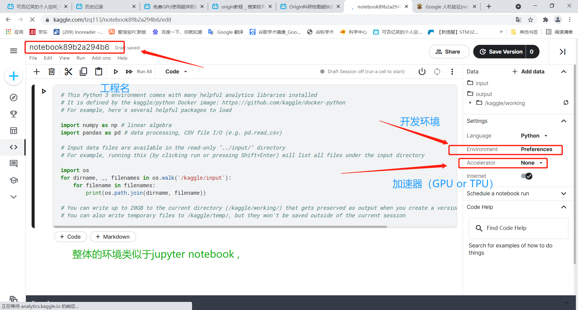Click Run All in the toolbar
Viewport: 578px width, 310px height.
coord(139,72)
